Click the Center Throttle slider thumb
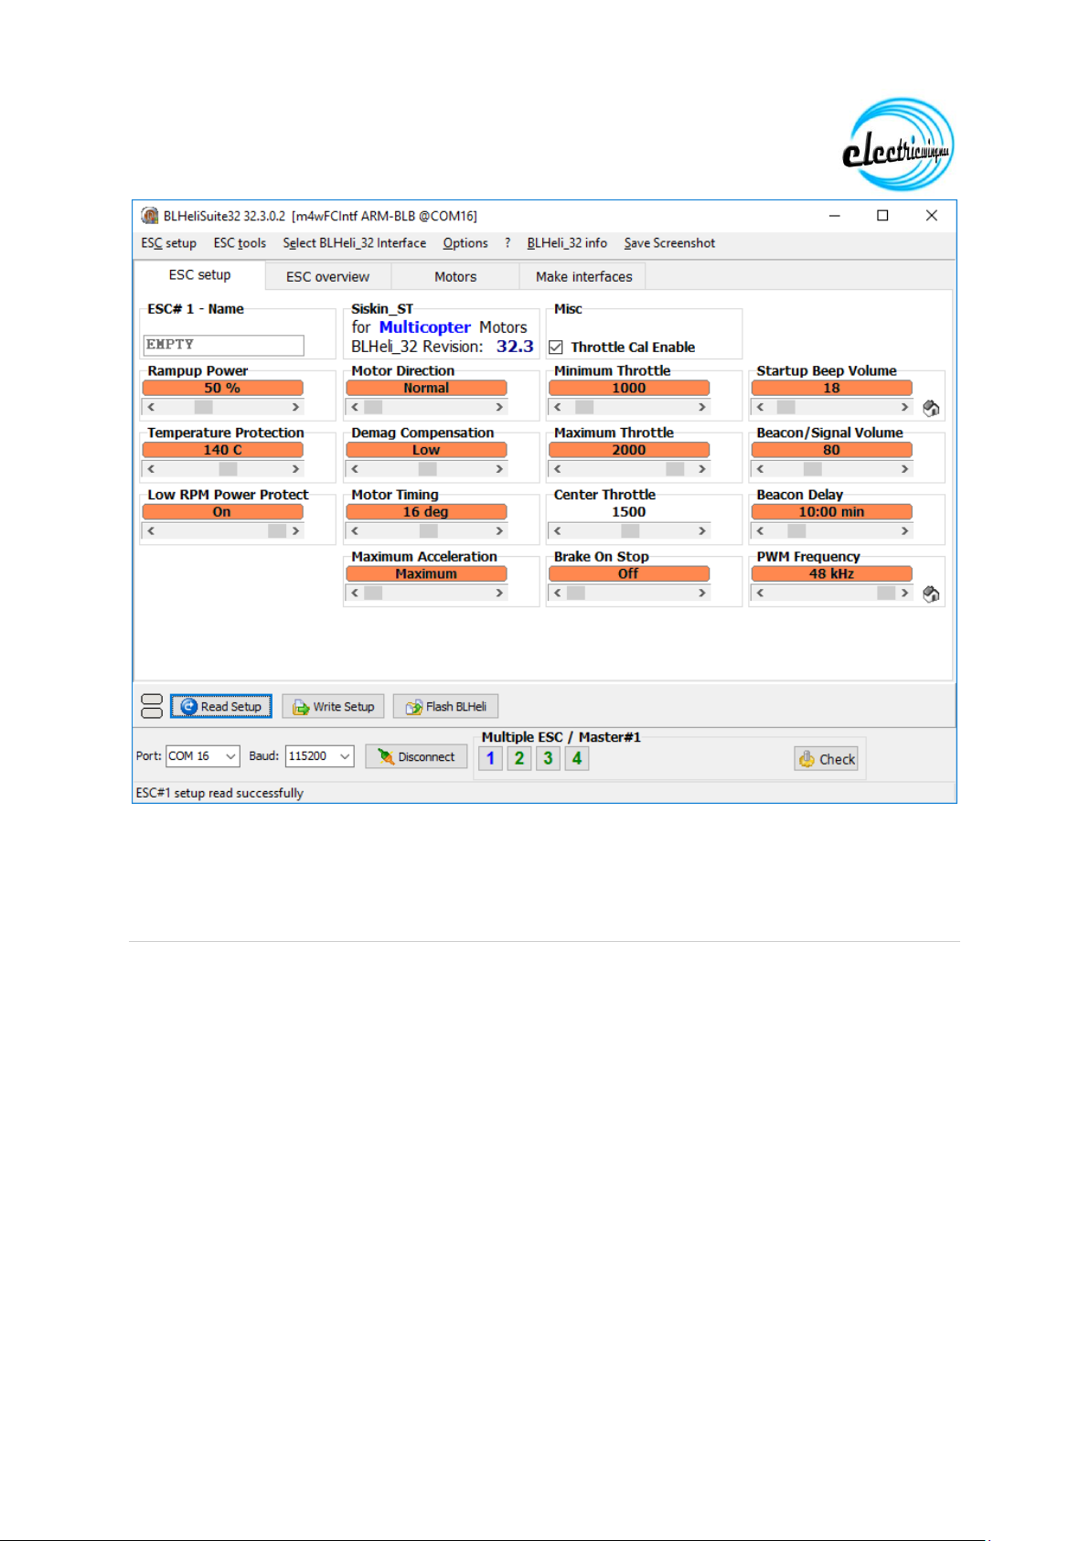This screenshot has height=1541, width=1090. (x=630, y=531)
